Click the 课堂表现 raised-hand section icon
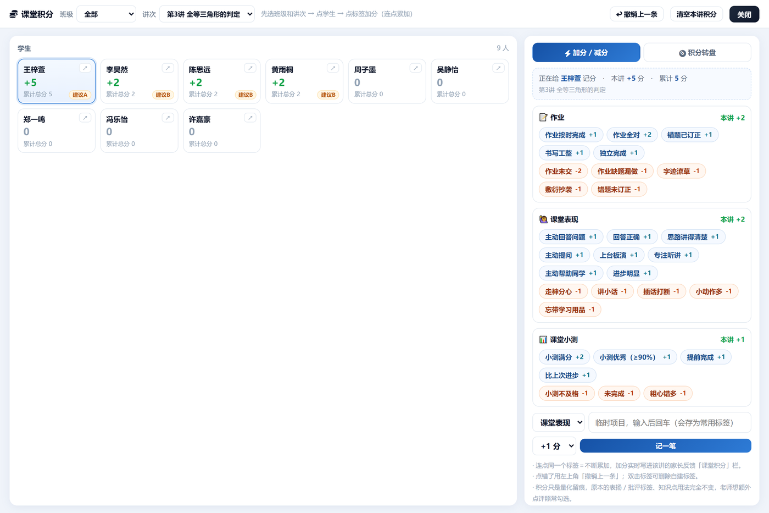Viewport: 769px width, 513px height. tap(543, 219)
